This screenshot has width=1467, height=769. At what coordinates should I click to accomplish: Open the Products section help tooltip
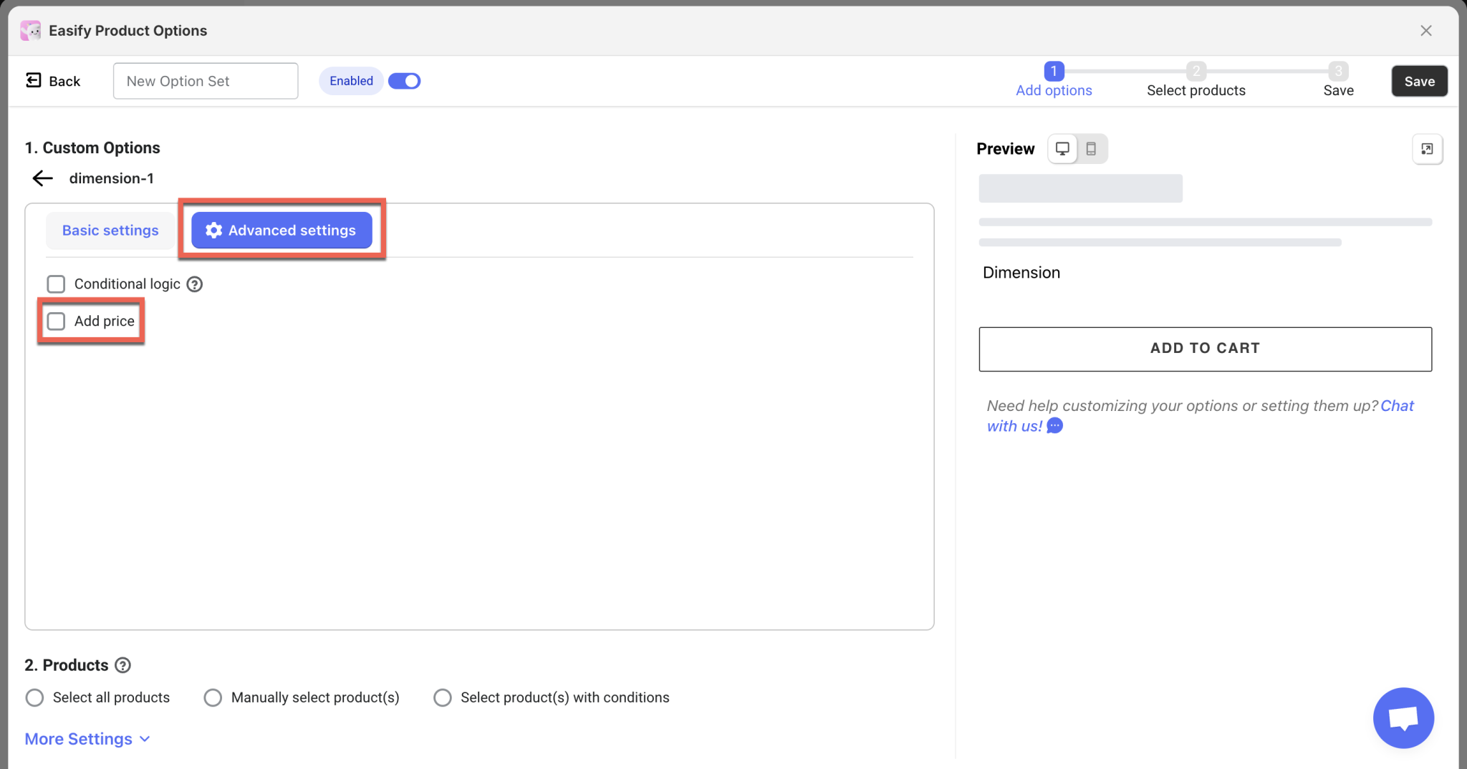[x=123, y=665]
